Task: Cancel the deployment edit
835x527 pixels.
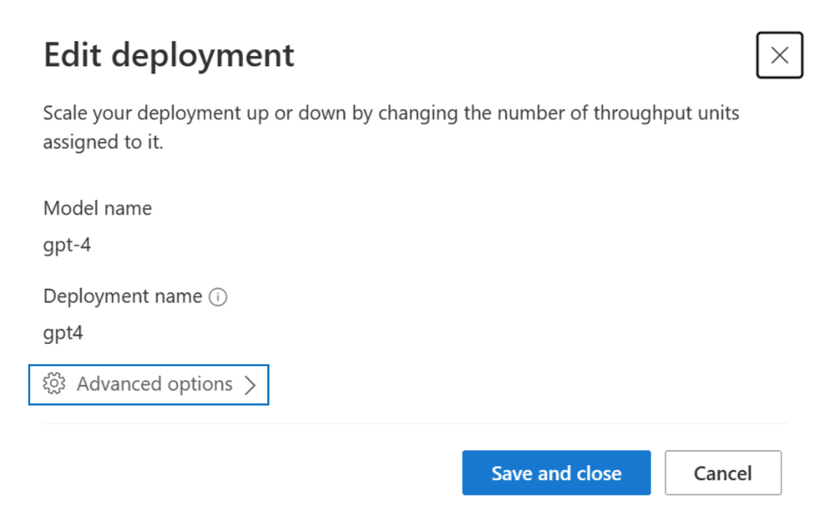Action: [722, 473]
